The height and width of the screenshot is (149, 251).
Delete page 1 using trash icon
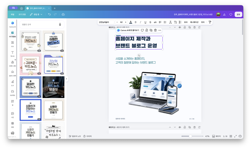[195, 27]
